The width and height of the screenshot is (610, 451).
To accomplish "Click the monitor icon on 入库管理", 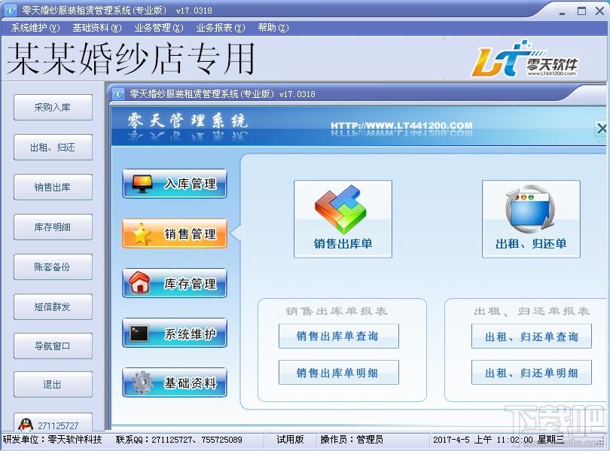I will (142, 184).
